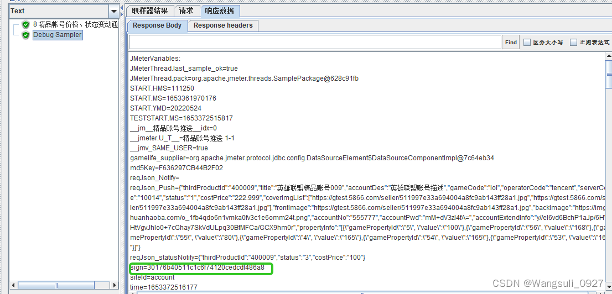Click response body vertical scrollbar thumb
This screenshot has width=612, height=294.
609,75
